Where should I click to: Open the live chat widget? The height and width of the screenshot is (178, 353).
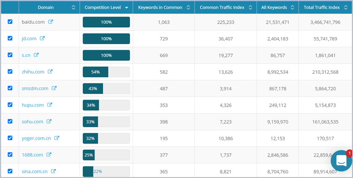click(341, 160)
